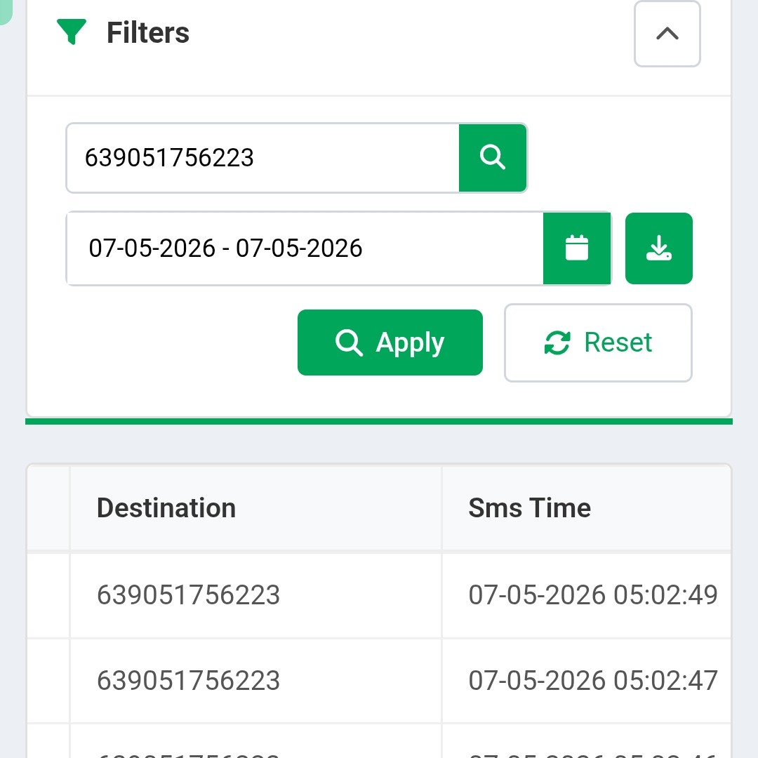Click the search magnifier button beside number field
The height and width of the screenshot is (758, 758).
click(493, 158)
